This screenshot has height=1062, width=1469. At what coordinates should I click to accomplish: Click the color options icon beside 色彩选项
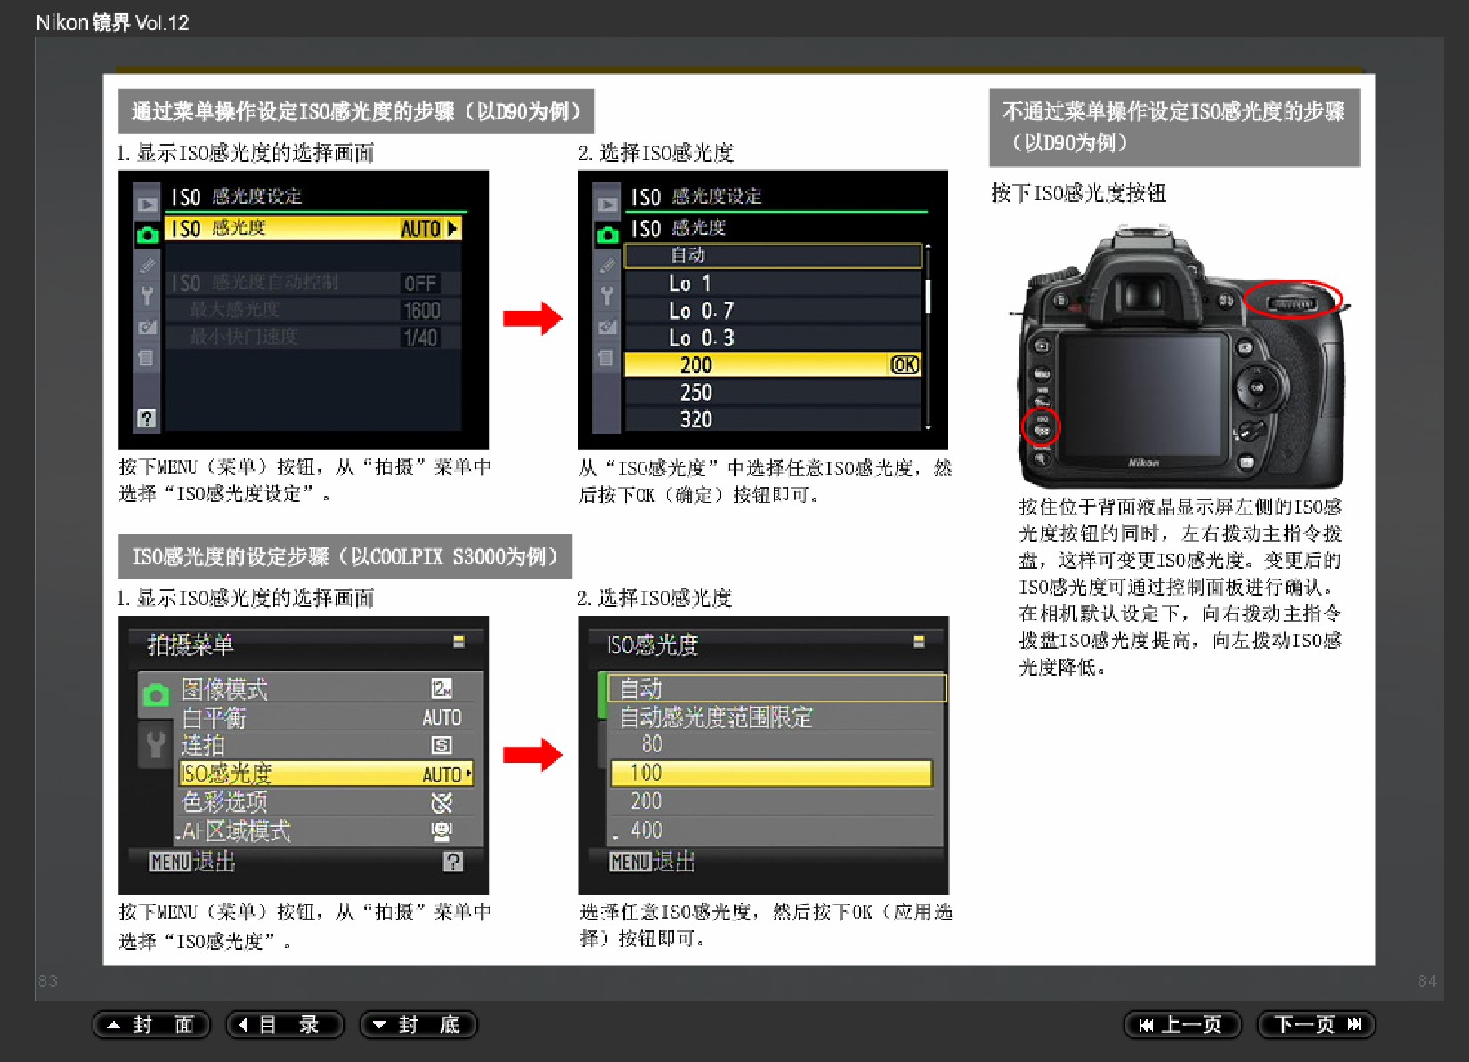point(442,803)
